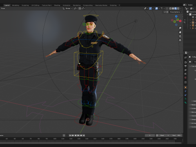Open the Object properties tab
Viewport: 196px width, 147px height.
click(185, 87)
